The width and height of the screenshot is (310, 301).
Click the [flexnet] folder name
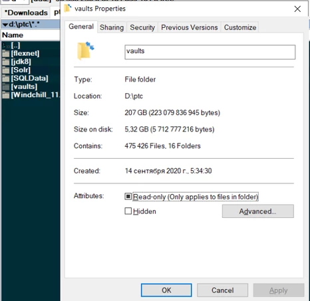tap(25, 53)
